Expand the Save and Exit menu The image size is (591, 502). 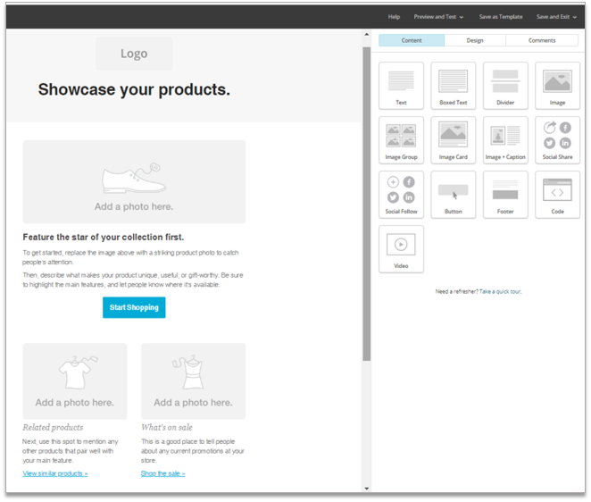[556, 17]
